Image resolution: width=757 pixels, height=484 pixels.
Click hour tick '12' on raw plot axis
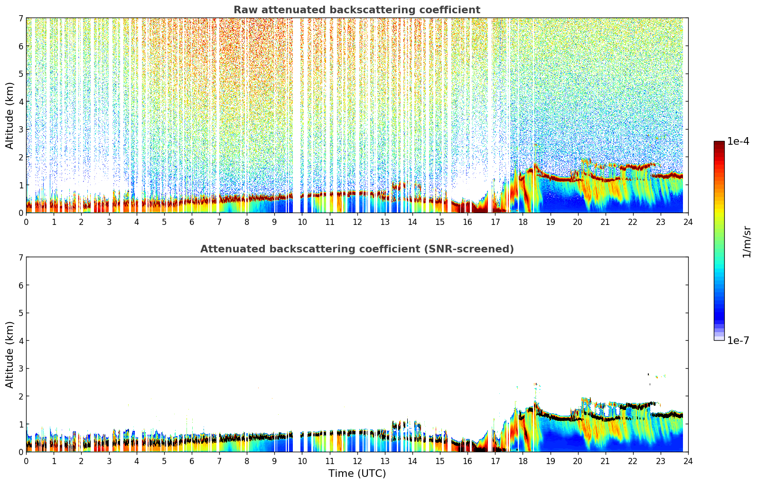[x=357, y=222]
